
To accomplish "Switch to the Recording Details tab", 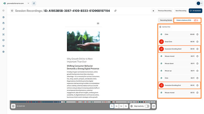I will point(166,20).
